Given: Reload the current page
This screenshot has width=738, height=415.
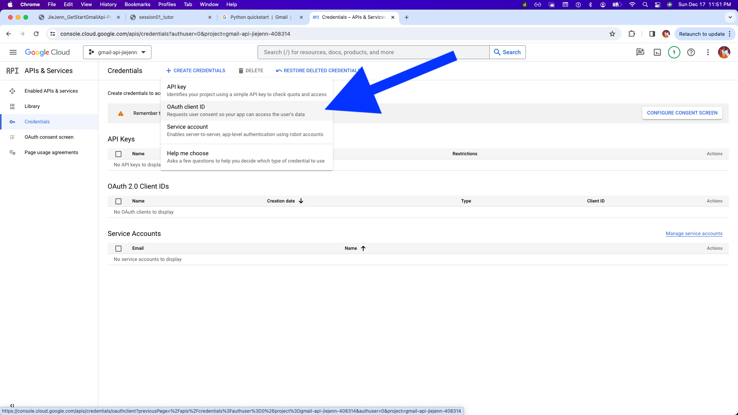Looking at the screenshot, I should pos(36,34).
